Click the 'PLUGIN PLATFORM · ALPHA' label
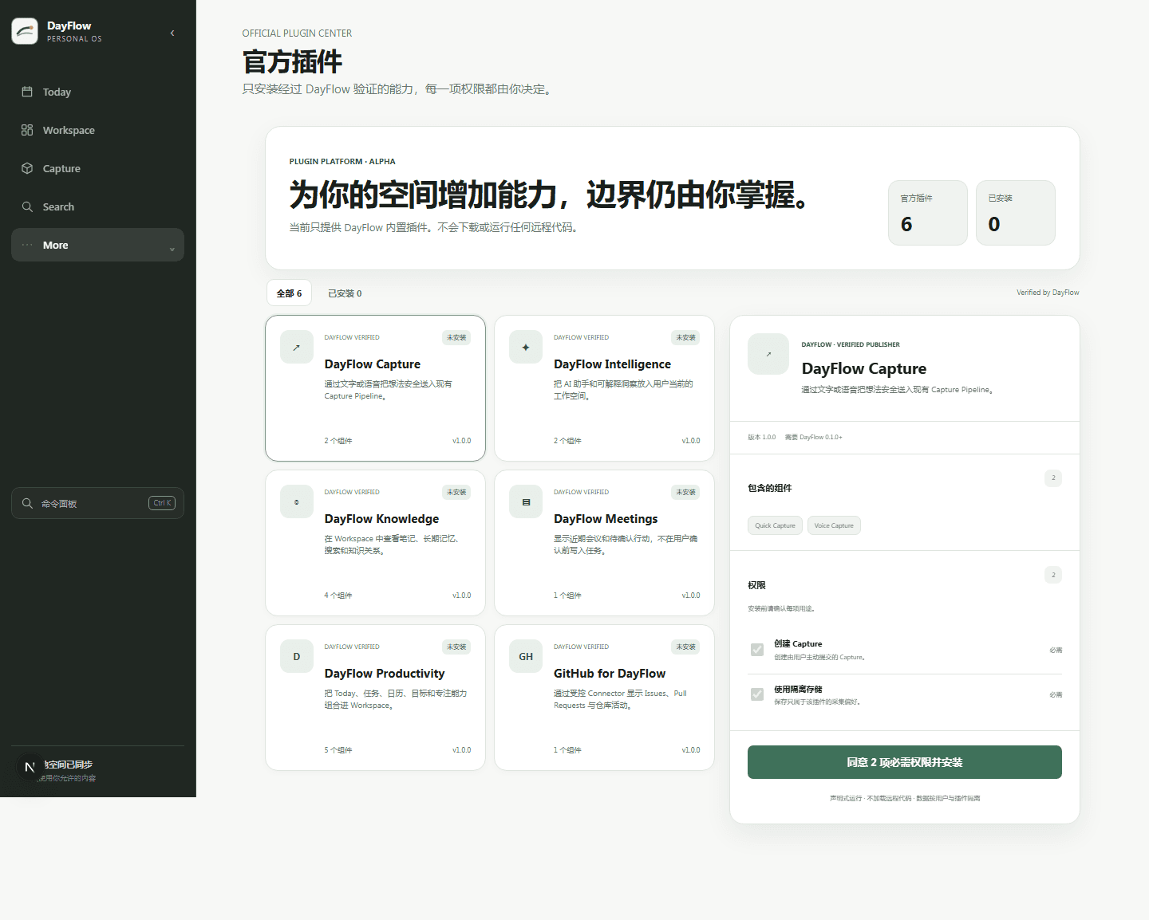 coord(342,162)
